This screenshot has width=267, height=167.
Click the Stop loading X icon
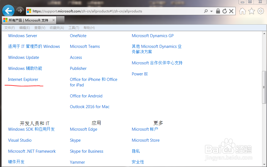[x=231, y=11]
